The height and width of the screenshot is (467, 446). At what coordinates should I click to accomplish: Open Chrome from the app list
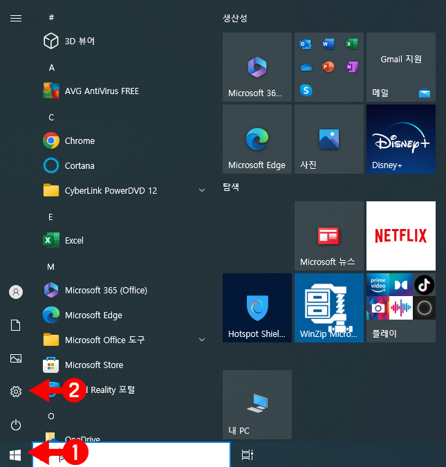68,140
